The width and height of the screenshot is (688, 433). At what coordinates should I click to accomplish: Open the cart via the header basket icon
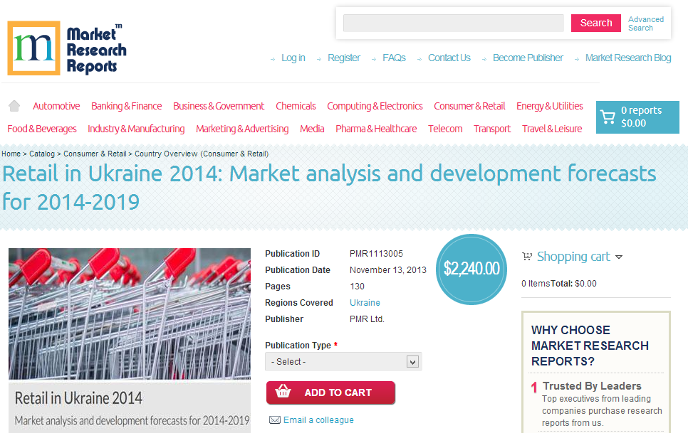coord(608,117)
